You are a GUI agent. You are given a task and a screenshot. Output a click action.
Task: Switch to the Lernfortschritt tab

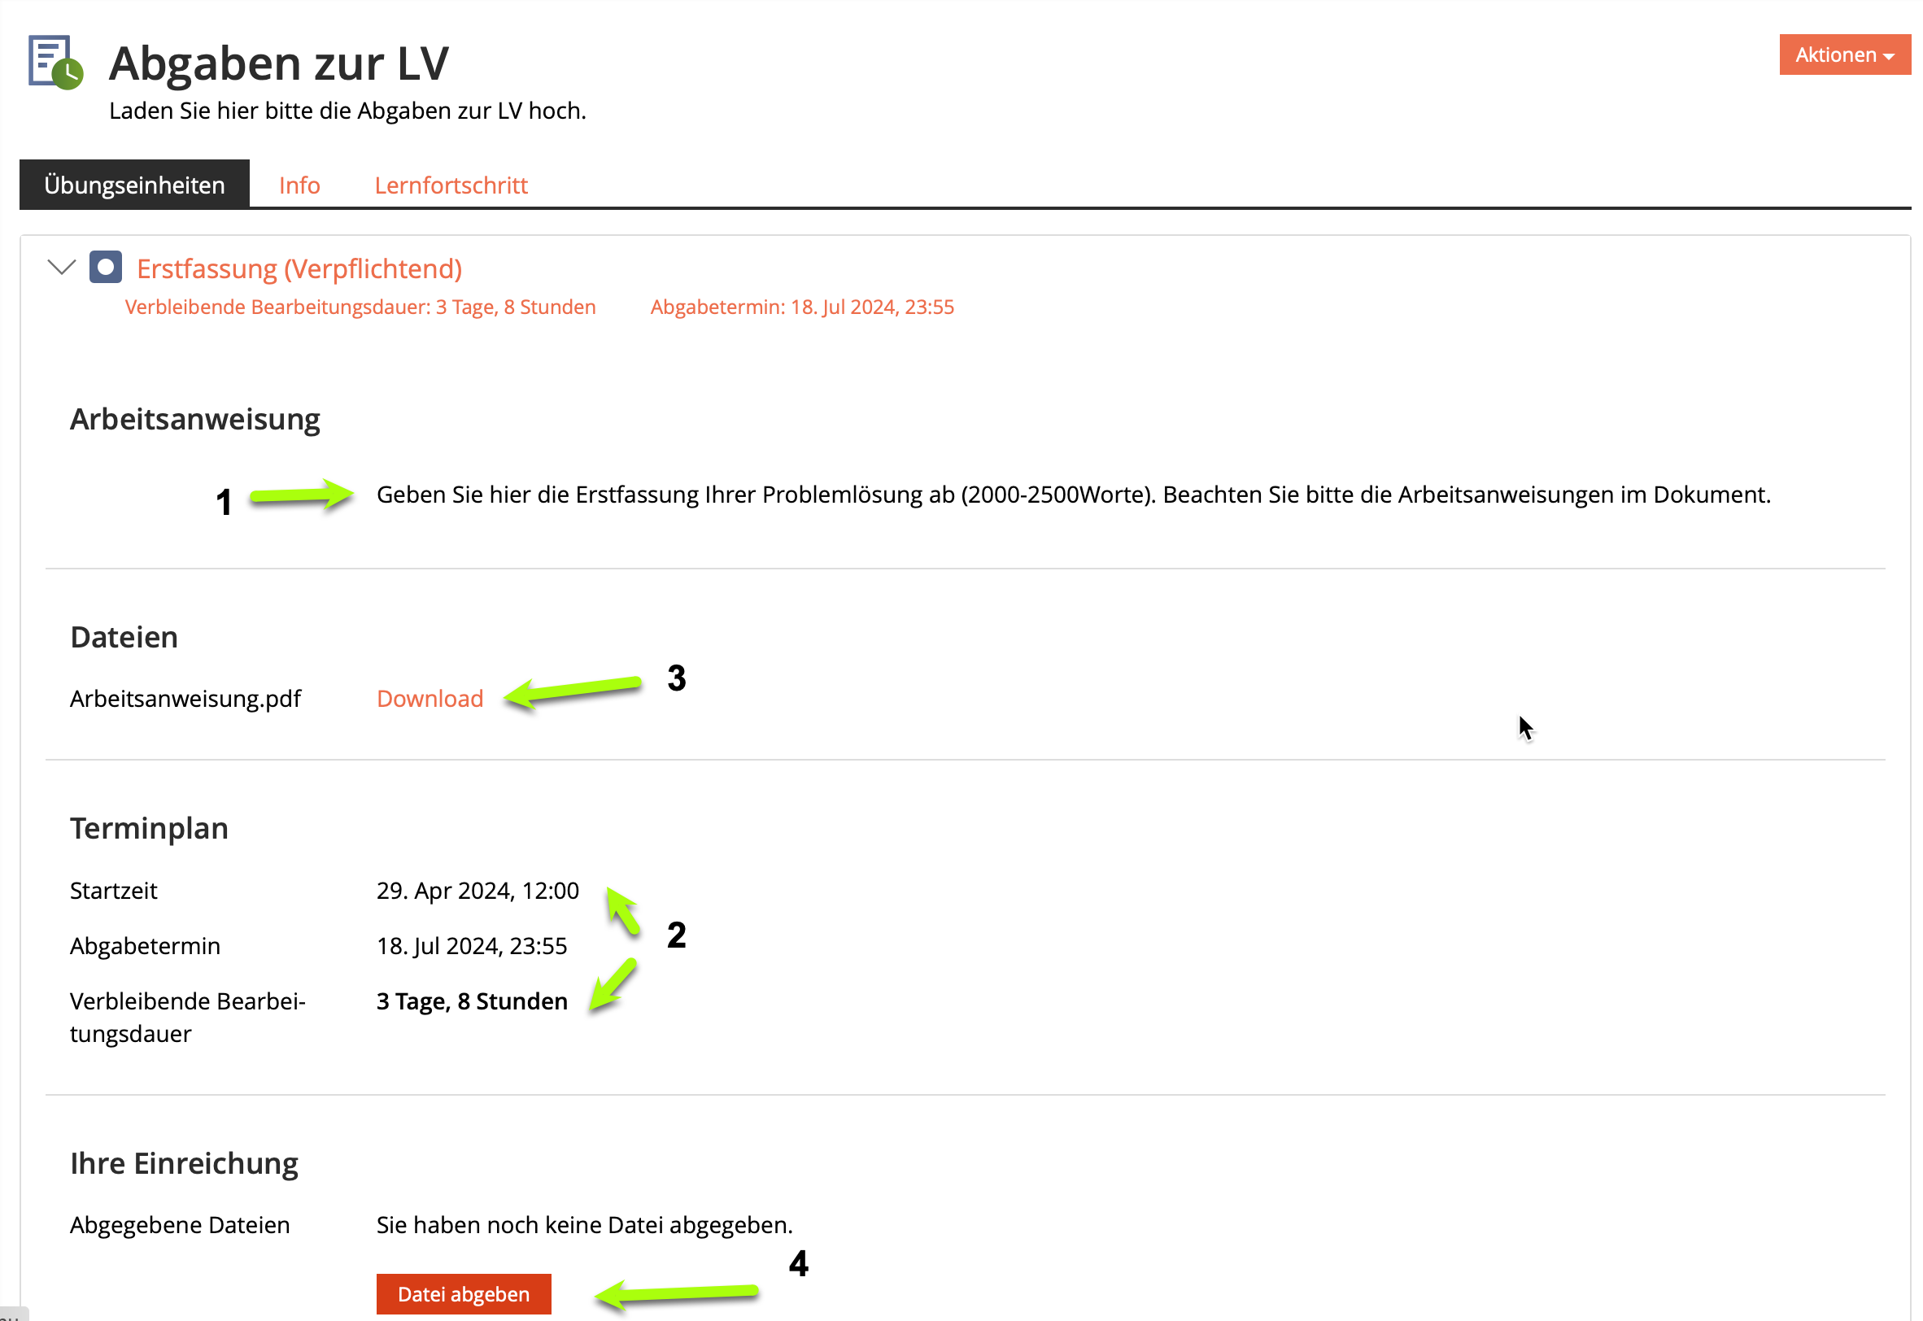[x=453, y=184]
